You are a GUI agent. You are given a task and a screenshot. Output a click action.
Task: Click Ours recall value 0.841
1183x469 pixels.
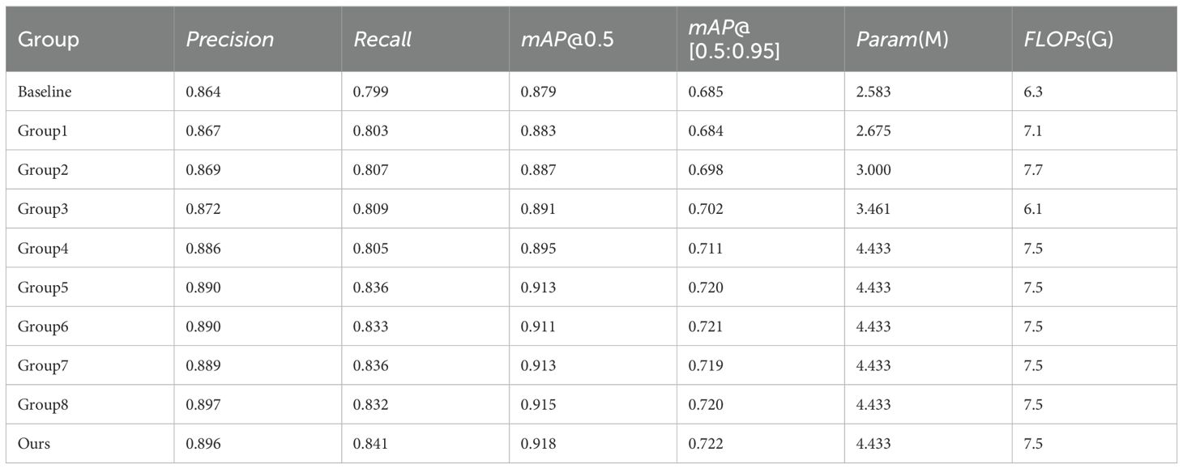tap(371, 444)
